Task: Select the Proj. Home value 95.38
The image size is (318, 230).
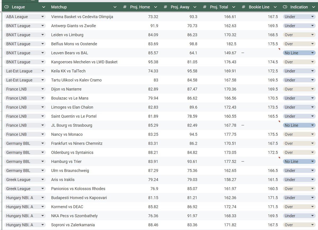Action: click(153, 62)
